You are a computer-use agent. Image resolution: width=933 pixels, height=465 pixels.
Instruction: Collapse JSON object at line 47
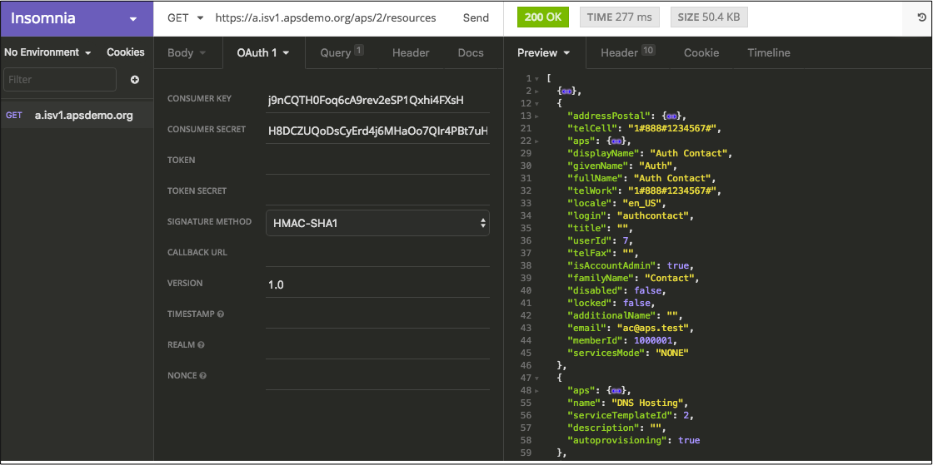click(x=536, y=378)
